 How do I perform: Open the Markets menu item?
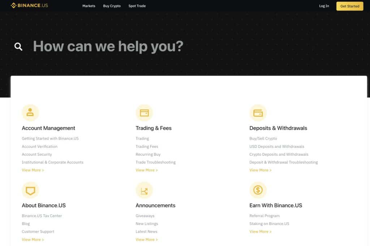(x=89, y=6)
